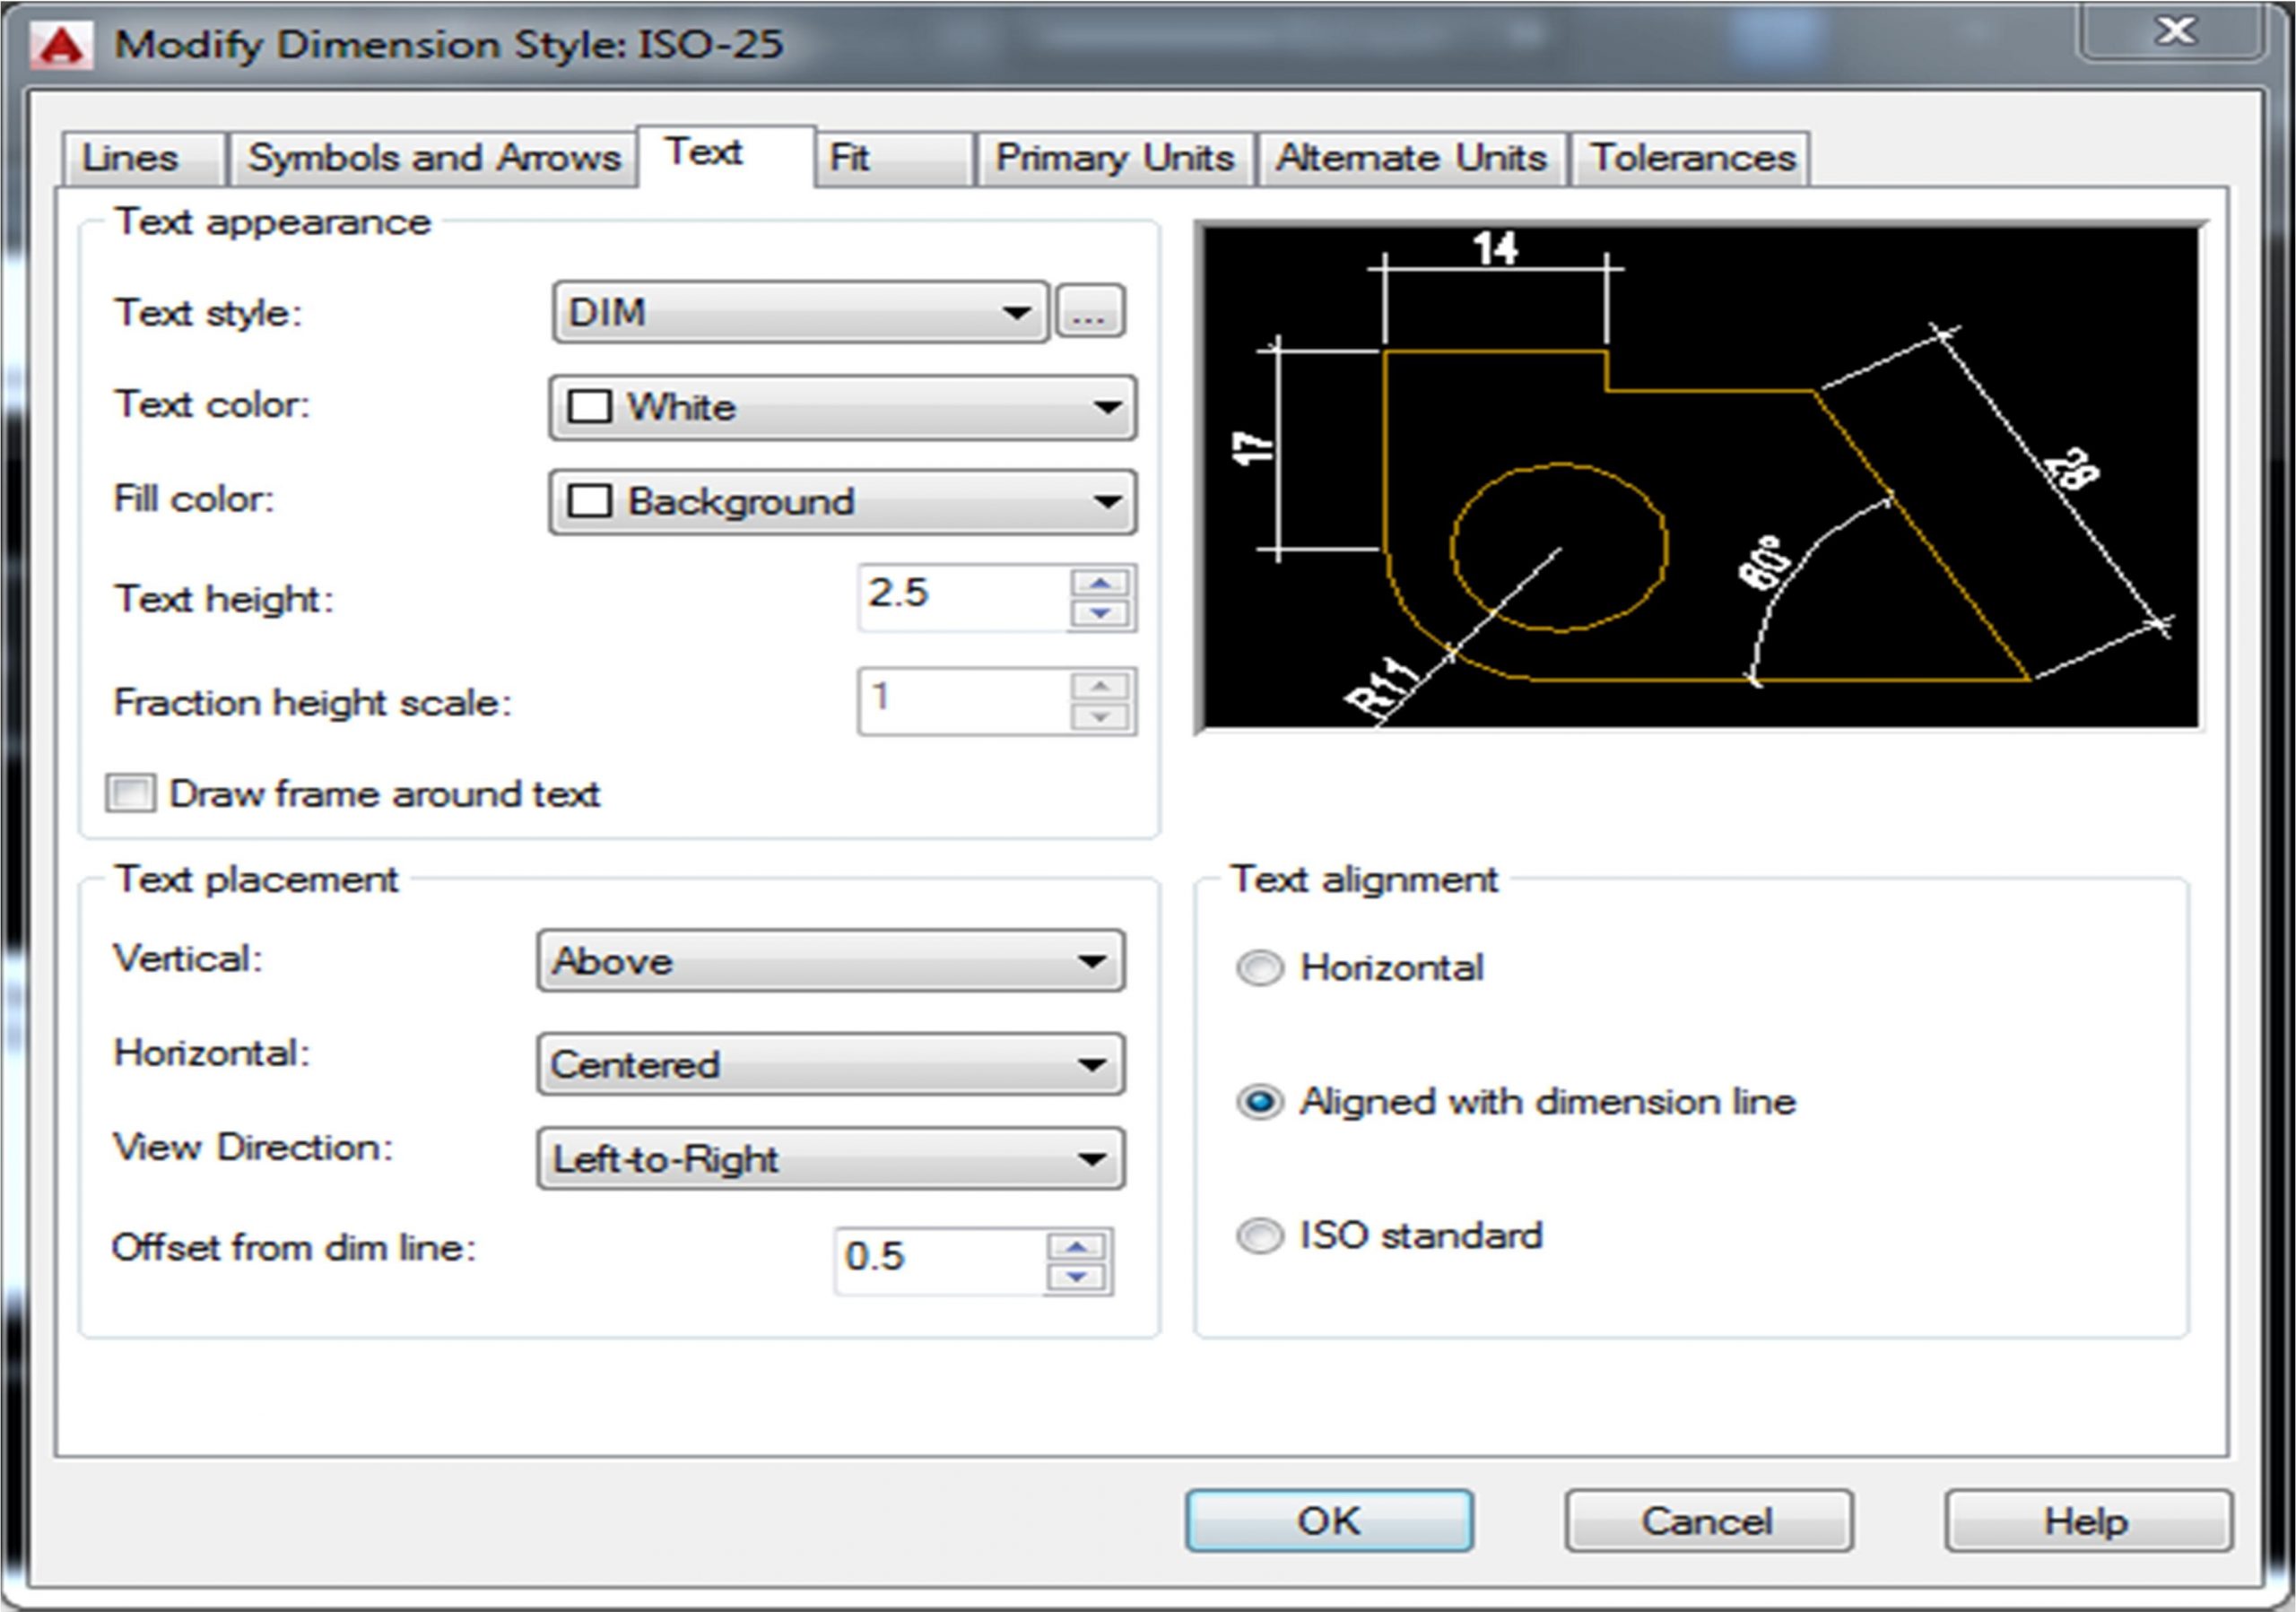Enable Draw frame around text checkbox

[131, 793]
